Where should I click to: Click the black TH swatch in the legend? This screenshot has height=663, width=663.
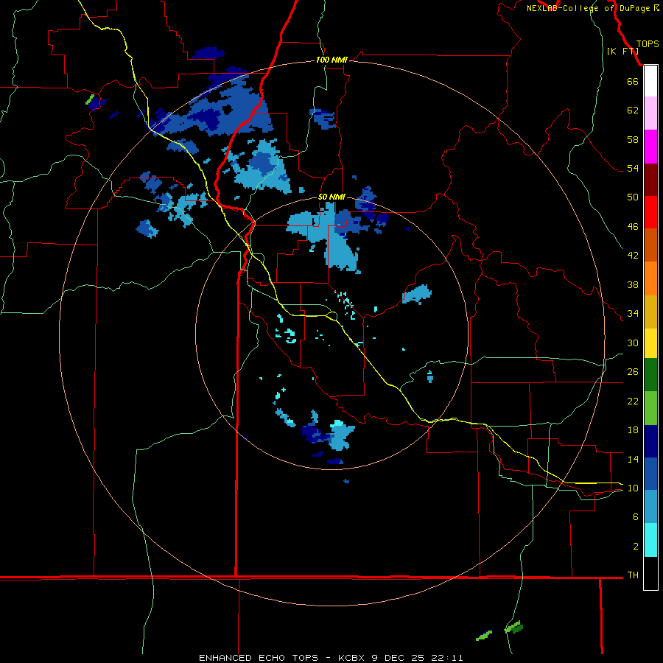coord(650,573)
